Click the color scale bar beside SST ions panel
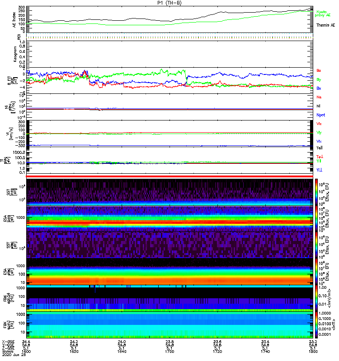 tap(316, 192)
